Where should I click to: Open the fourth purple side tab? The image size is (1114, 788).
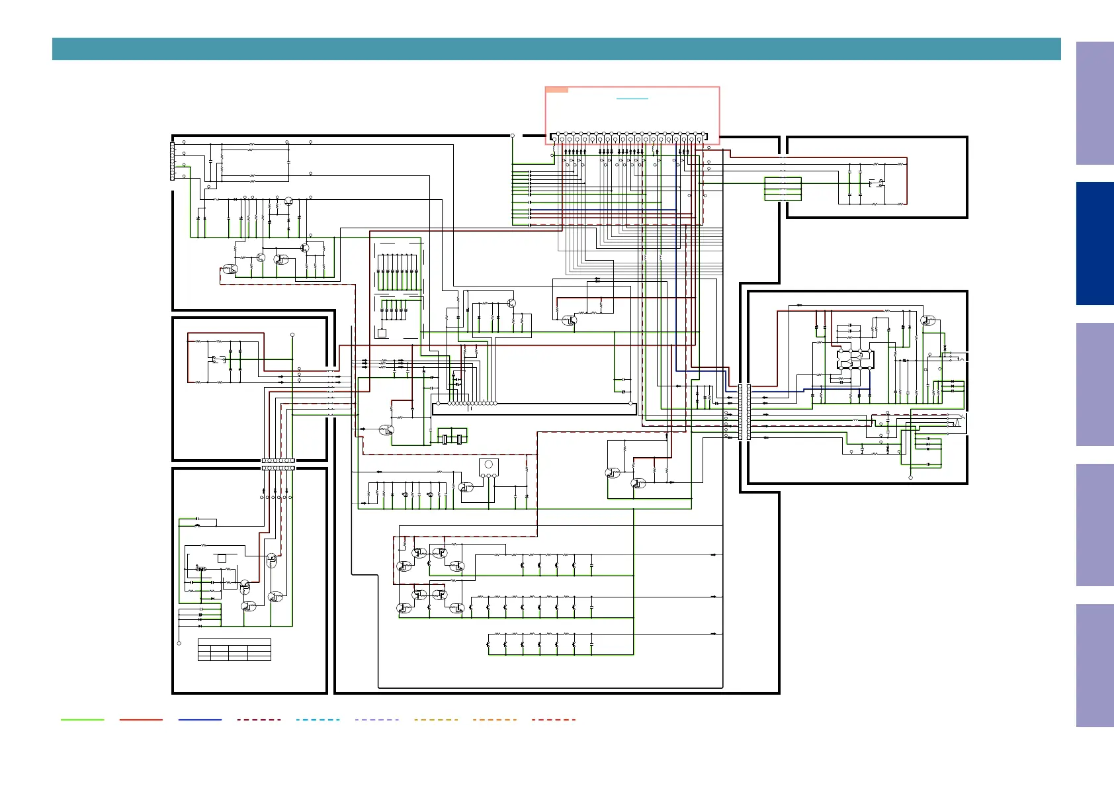[x=1095, y=525]
